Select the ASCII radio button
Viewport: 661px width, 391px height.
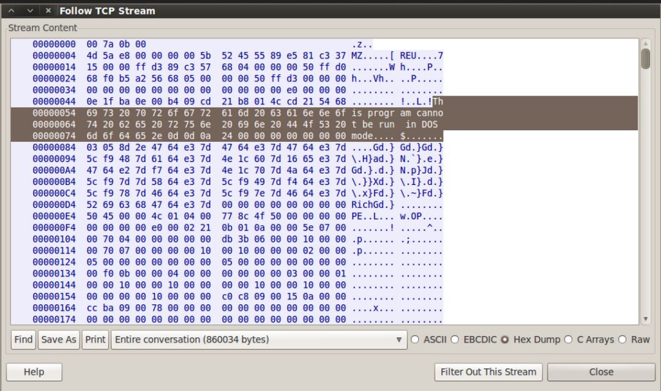click(415, 340)
